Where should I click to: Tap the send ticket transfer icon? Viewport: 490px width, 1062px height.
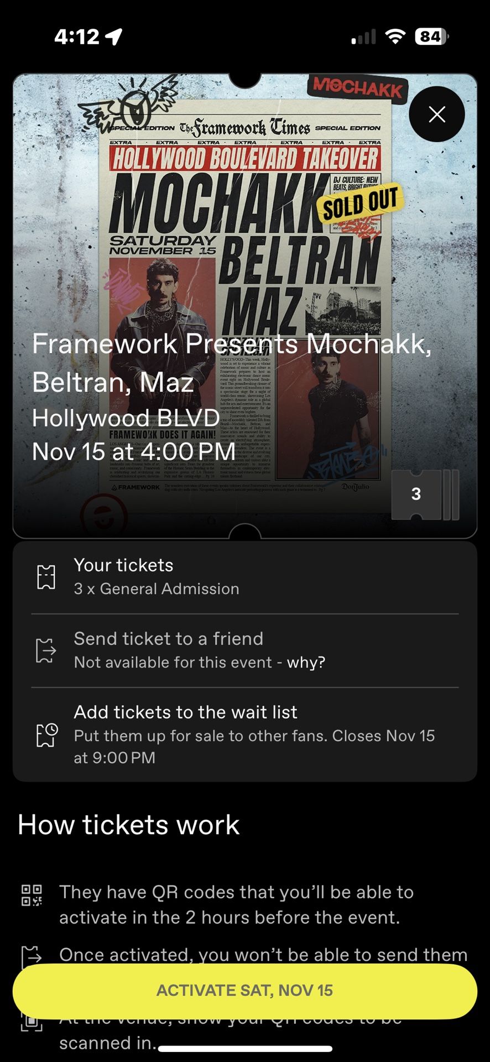(46, 650)
